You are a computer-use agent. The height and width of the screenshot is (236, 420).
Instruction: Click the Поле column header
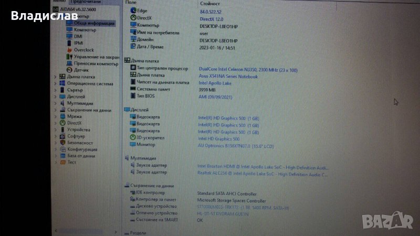[x=131, y=3]
